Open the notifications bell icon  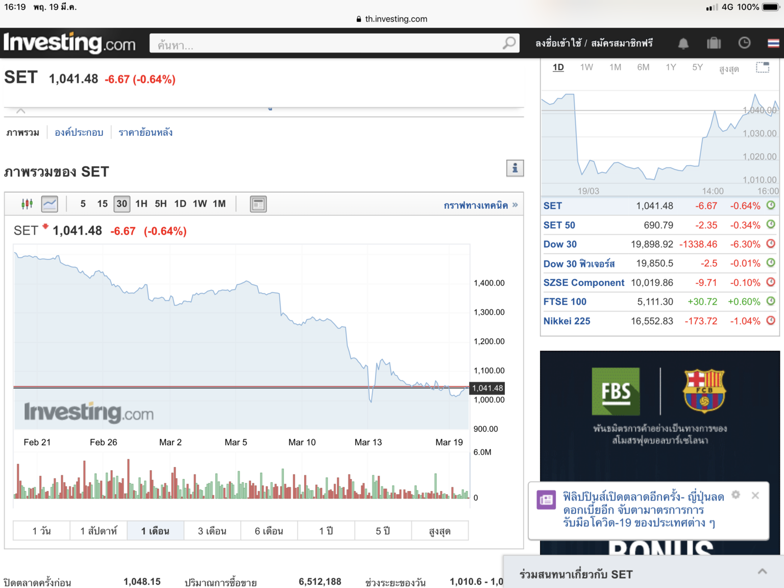(683, 43)
